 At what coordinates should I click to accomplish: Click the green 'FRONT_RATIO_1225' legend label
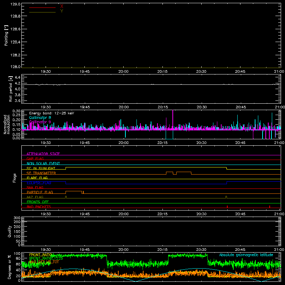point(46,258)
